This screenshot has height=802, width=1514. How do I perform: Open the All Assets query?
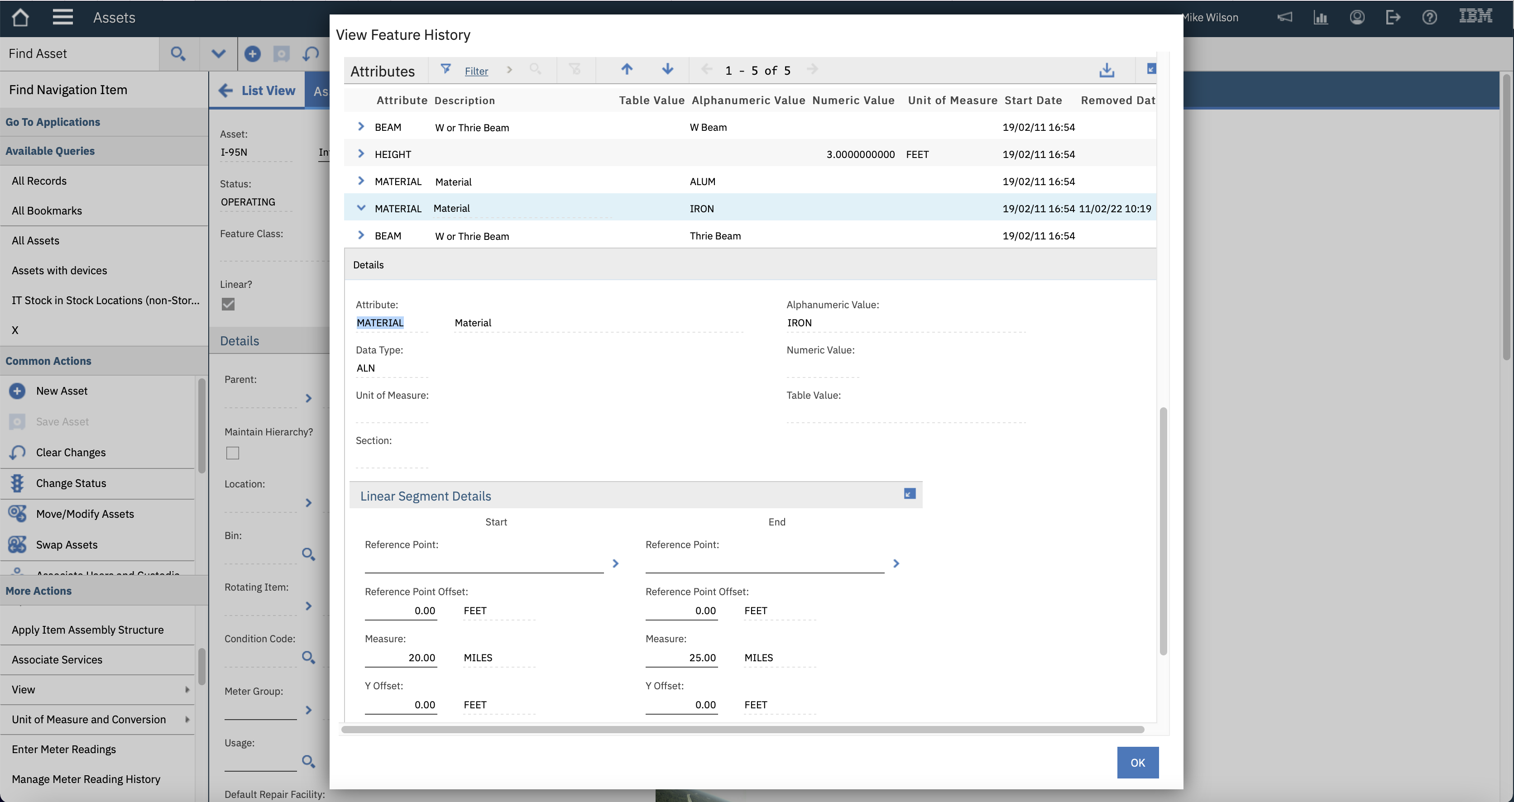(35, 240)
